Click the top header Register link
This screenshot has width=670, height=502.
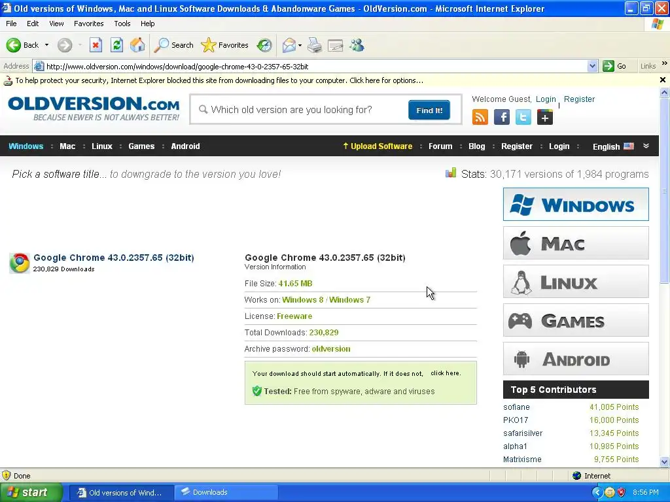[579, 99]
